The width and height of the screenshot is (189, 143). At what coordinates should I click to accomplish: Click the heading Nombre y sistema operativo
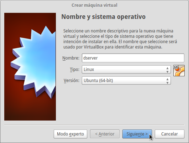point(104,17)
